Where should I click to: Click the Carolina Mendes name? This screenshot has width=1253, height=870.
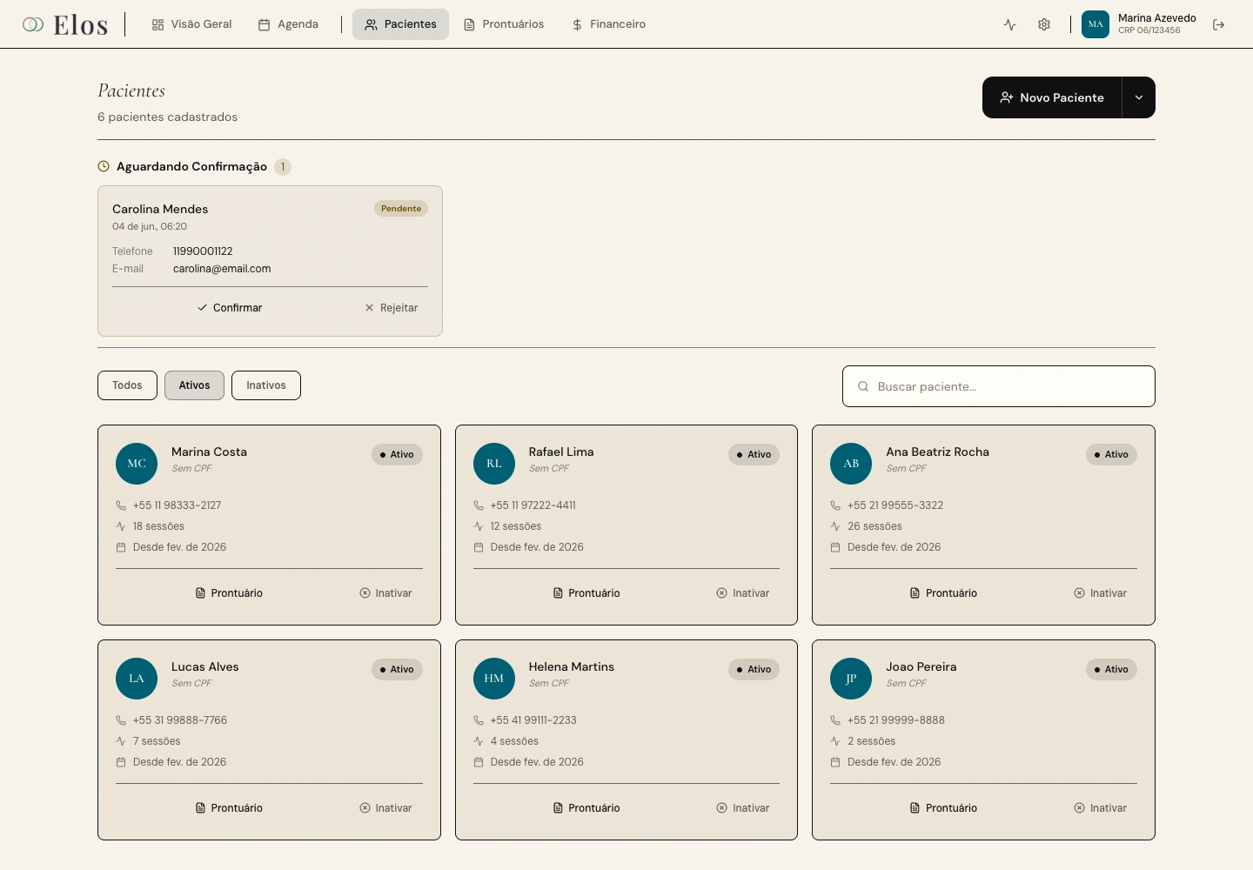pos(160,209)
